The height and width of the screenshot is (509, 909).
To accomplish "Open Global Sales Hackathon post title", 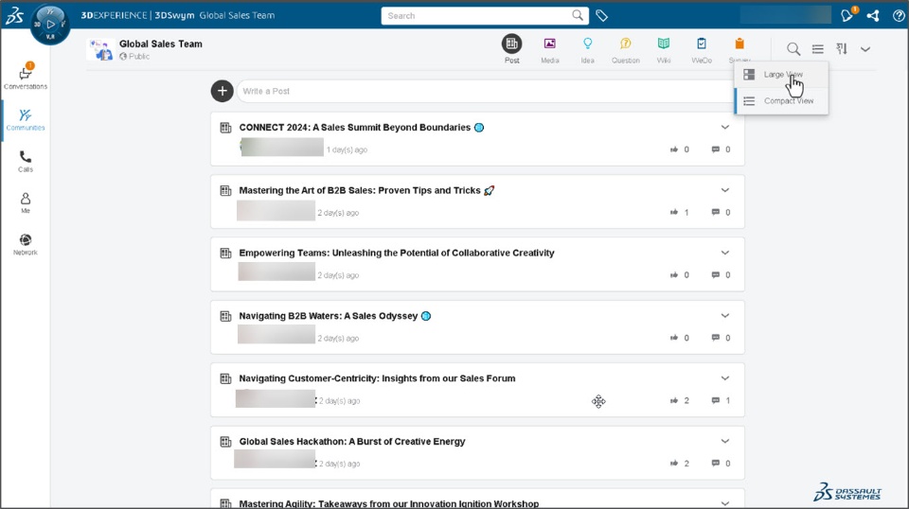I will [x=352, y=441].
